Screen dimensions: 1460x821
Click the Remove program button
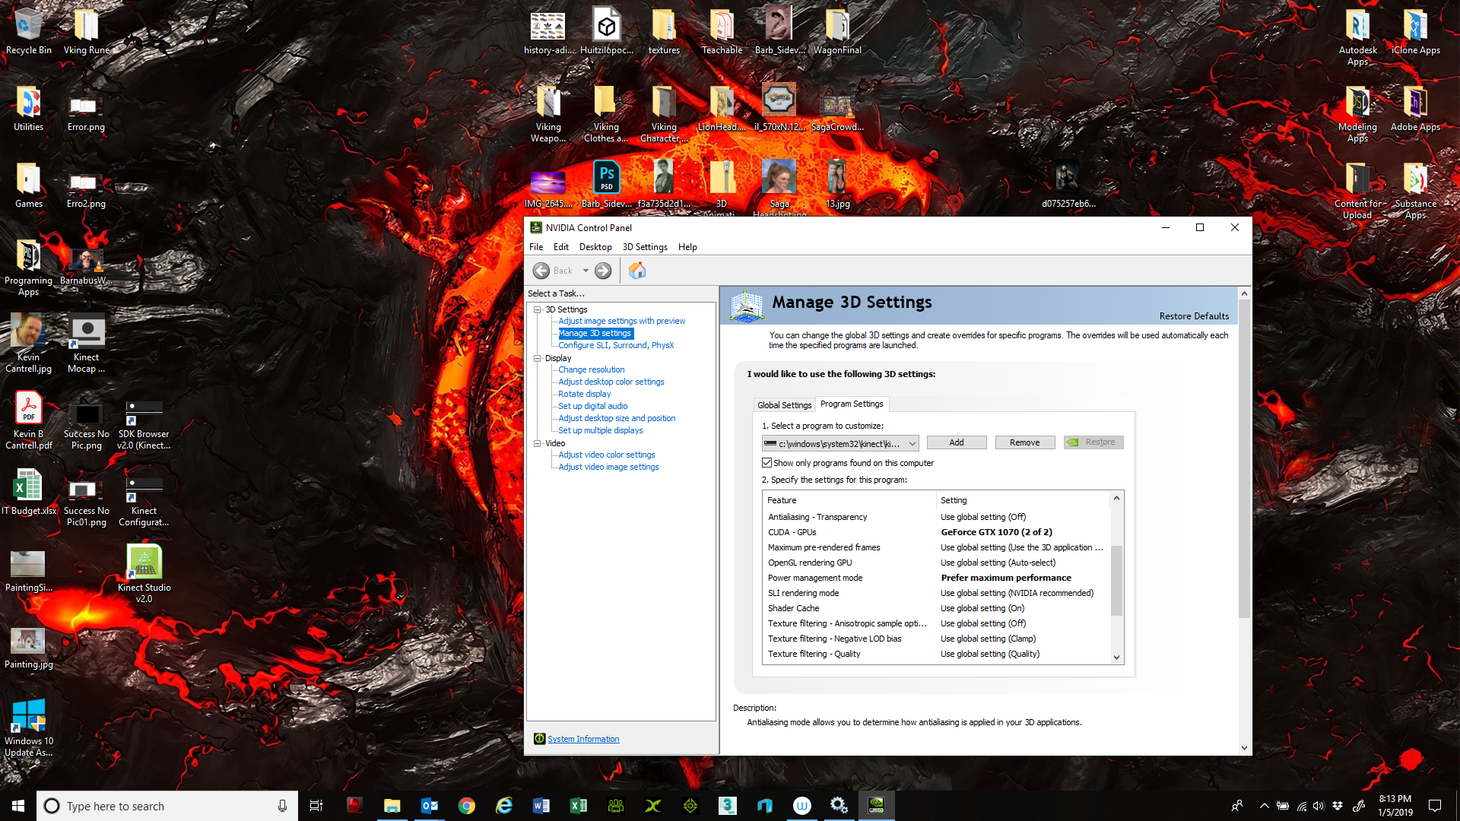(1025, 442)
